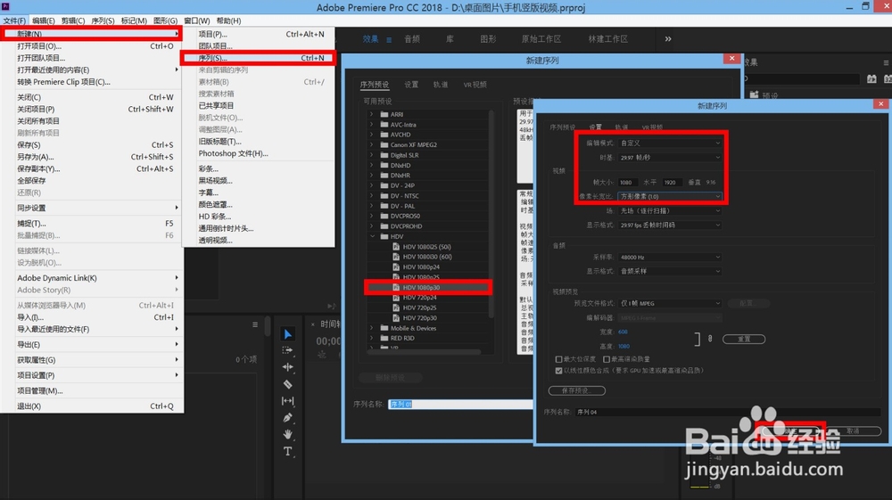Open the effects panel menu icon
This screenshot has width=892, height=500.
[887, 62]
